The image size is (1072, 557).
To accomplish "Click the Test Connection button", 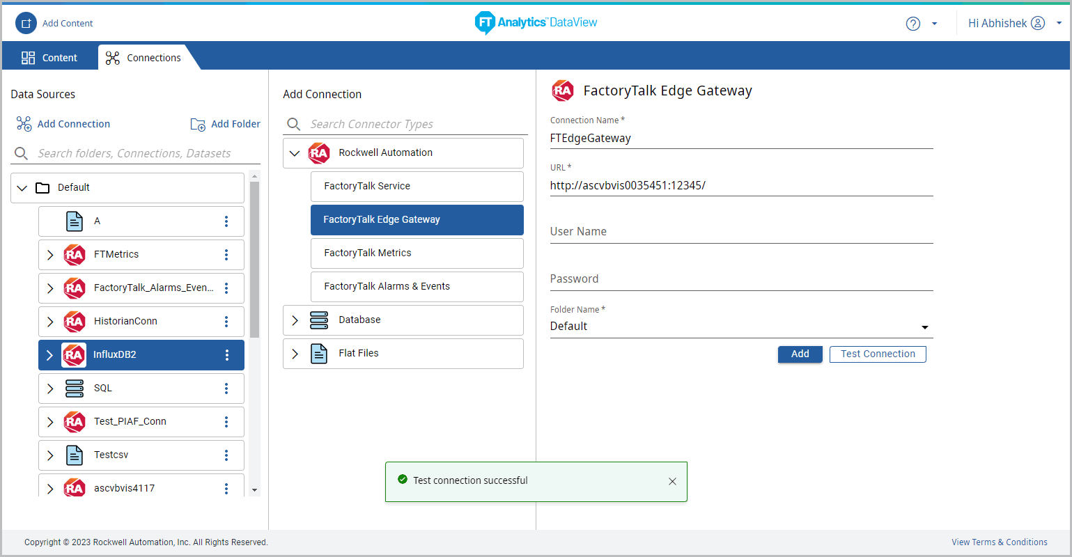I will click(x=878, y=354).
